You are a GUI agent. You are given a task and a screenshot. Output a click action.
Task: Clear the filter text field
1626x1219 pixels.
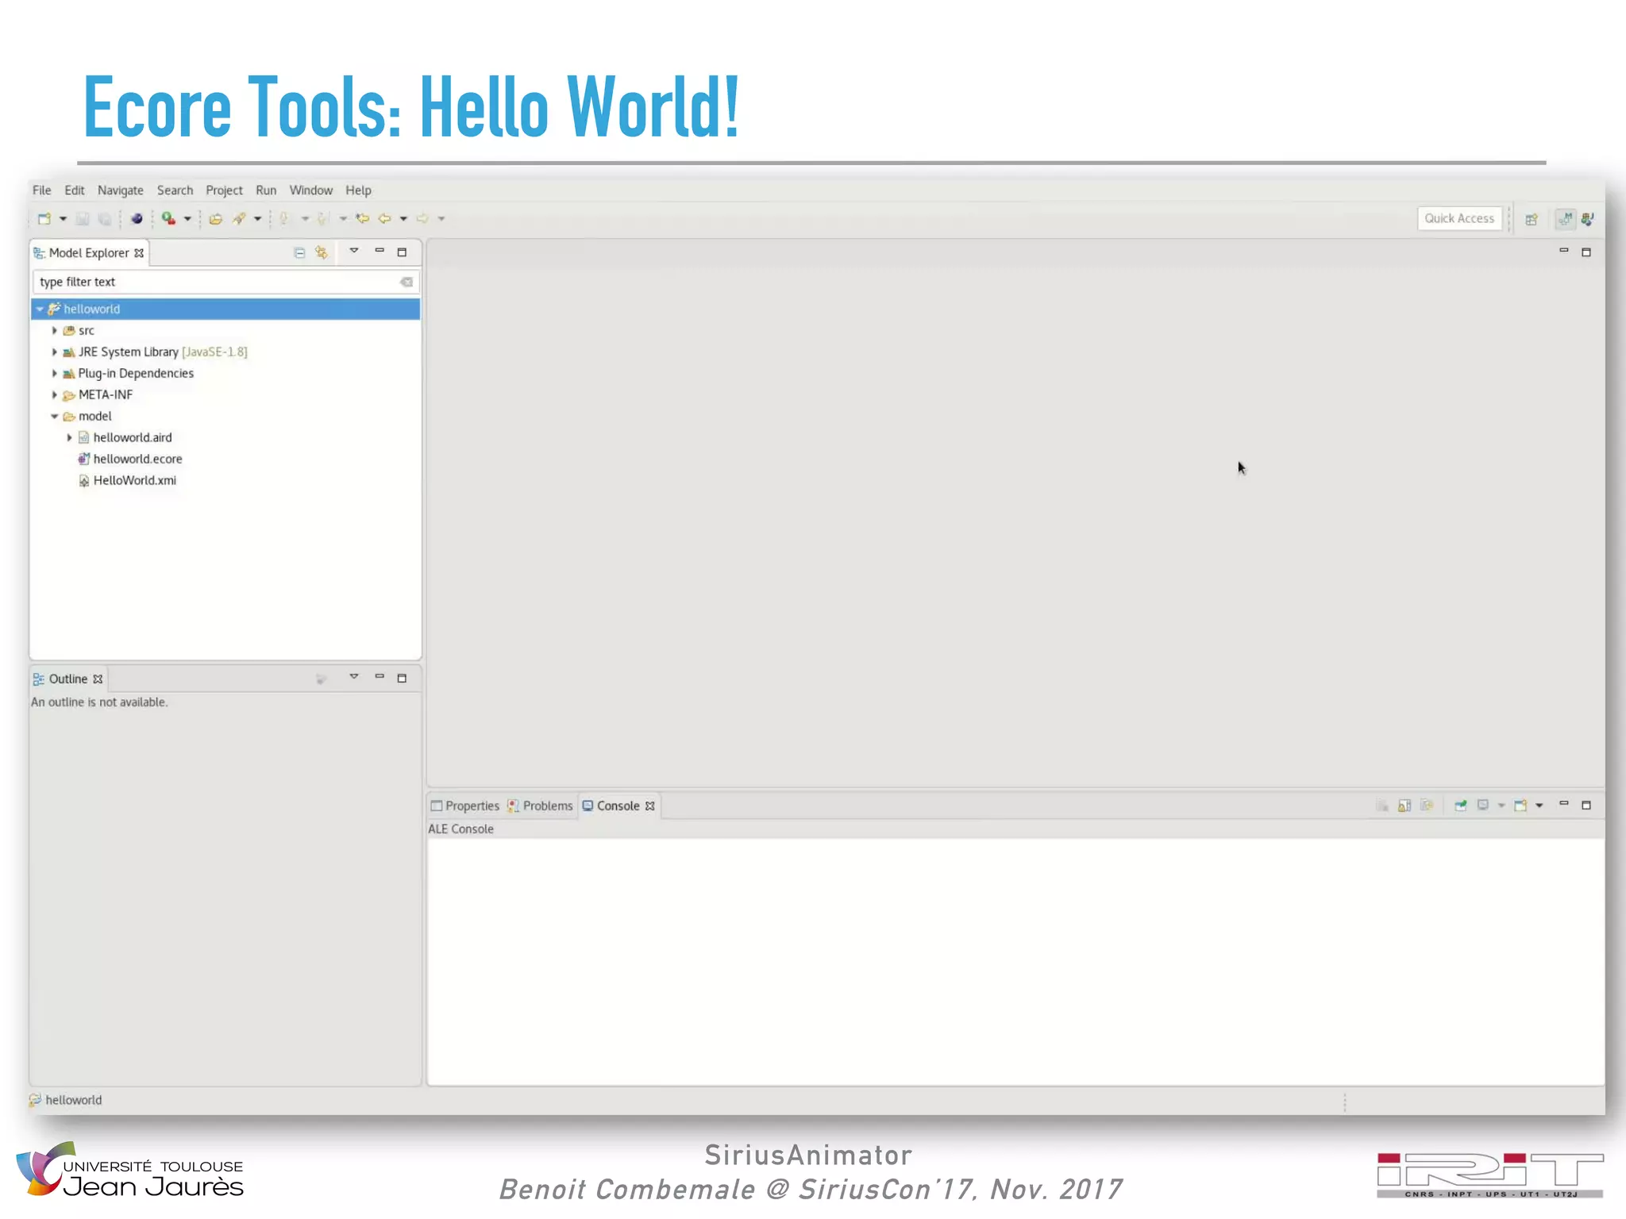(406, 282)
